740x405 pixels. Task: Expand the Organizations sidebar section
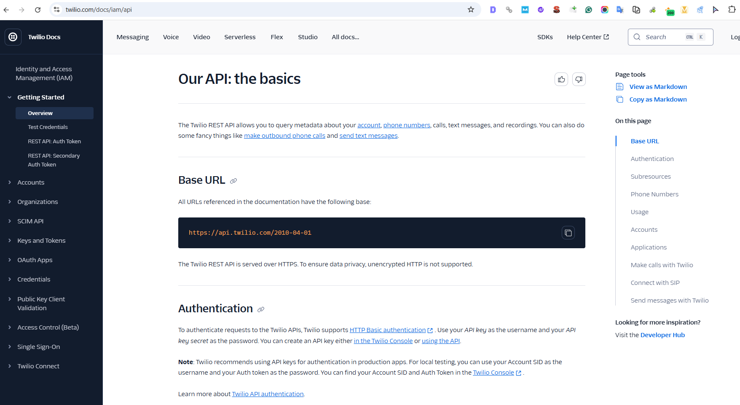pos(9,202)
